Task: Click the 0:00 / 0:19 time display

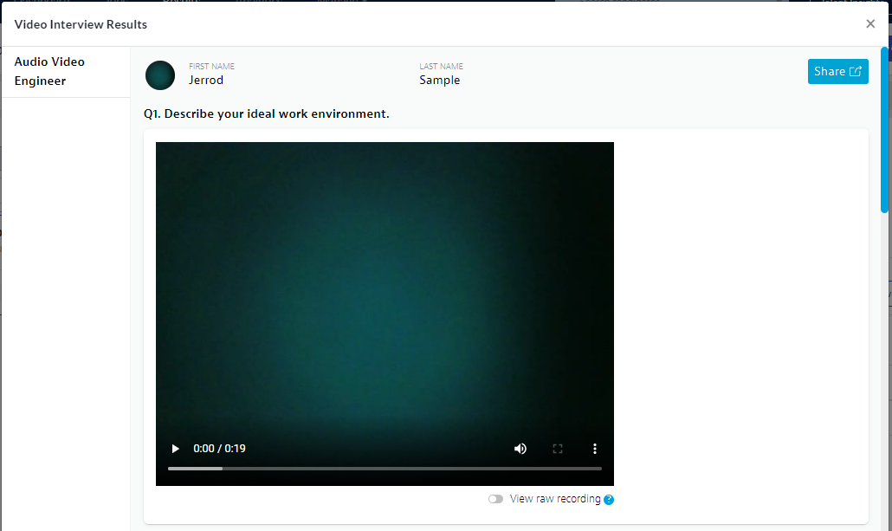Action: [219, 449]
